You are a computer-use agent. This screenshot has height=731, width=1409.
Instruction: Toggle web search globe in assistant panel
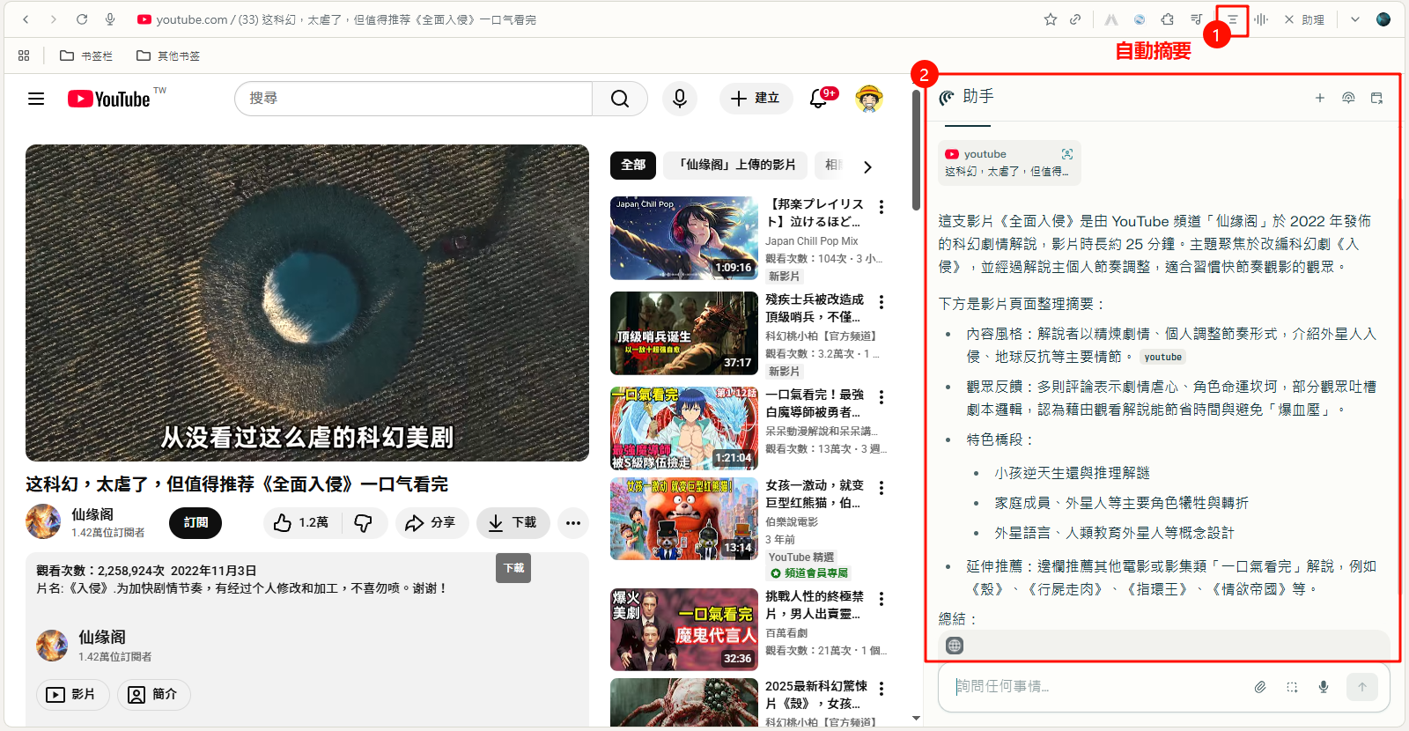pyautogui.click(x=954, y=646)
